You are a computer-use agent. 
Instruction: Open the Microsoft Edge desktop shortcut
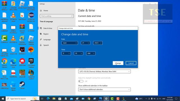[x=13, y=63]
